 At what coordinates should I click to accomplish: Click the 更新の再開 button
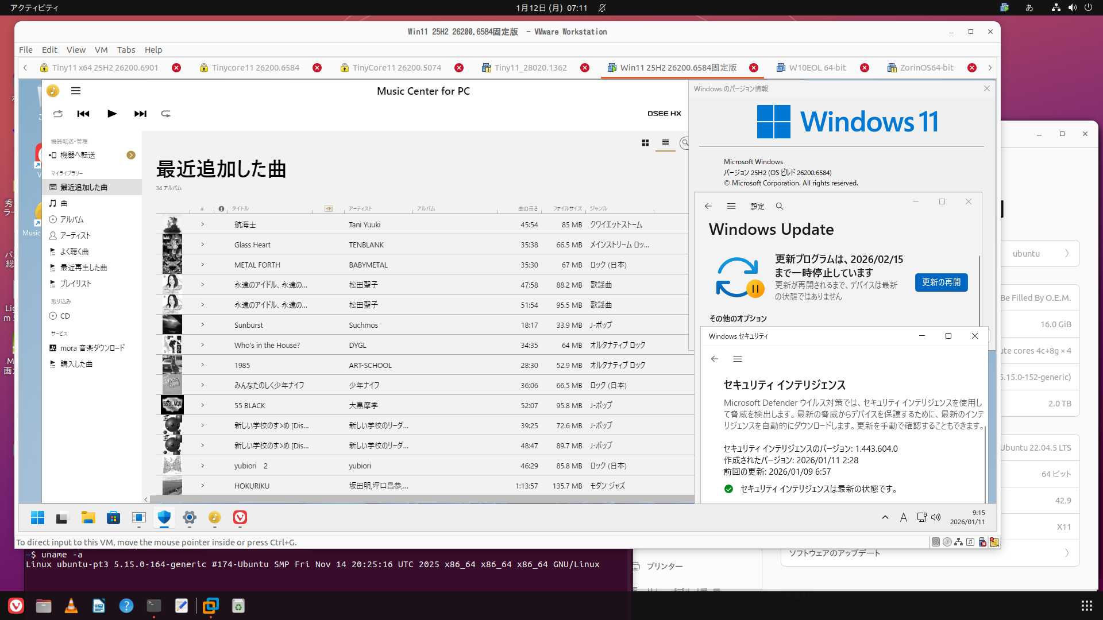(x=941, y=282)
